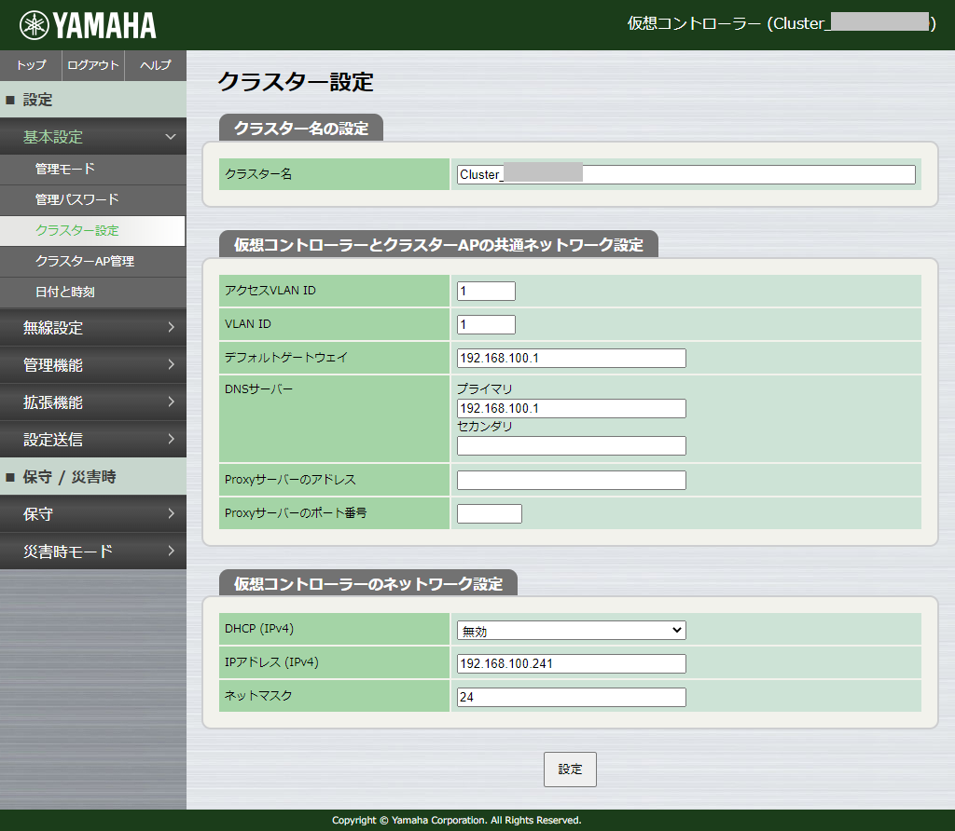Select 管理モード from the sidebar
Screen dimensions: 955x831
(93, 168)
